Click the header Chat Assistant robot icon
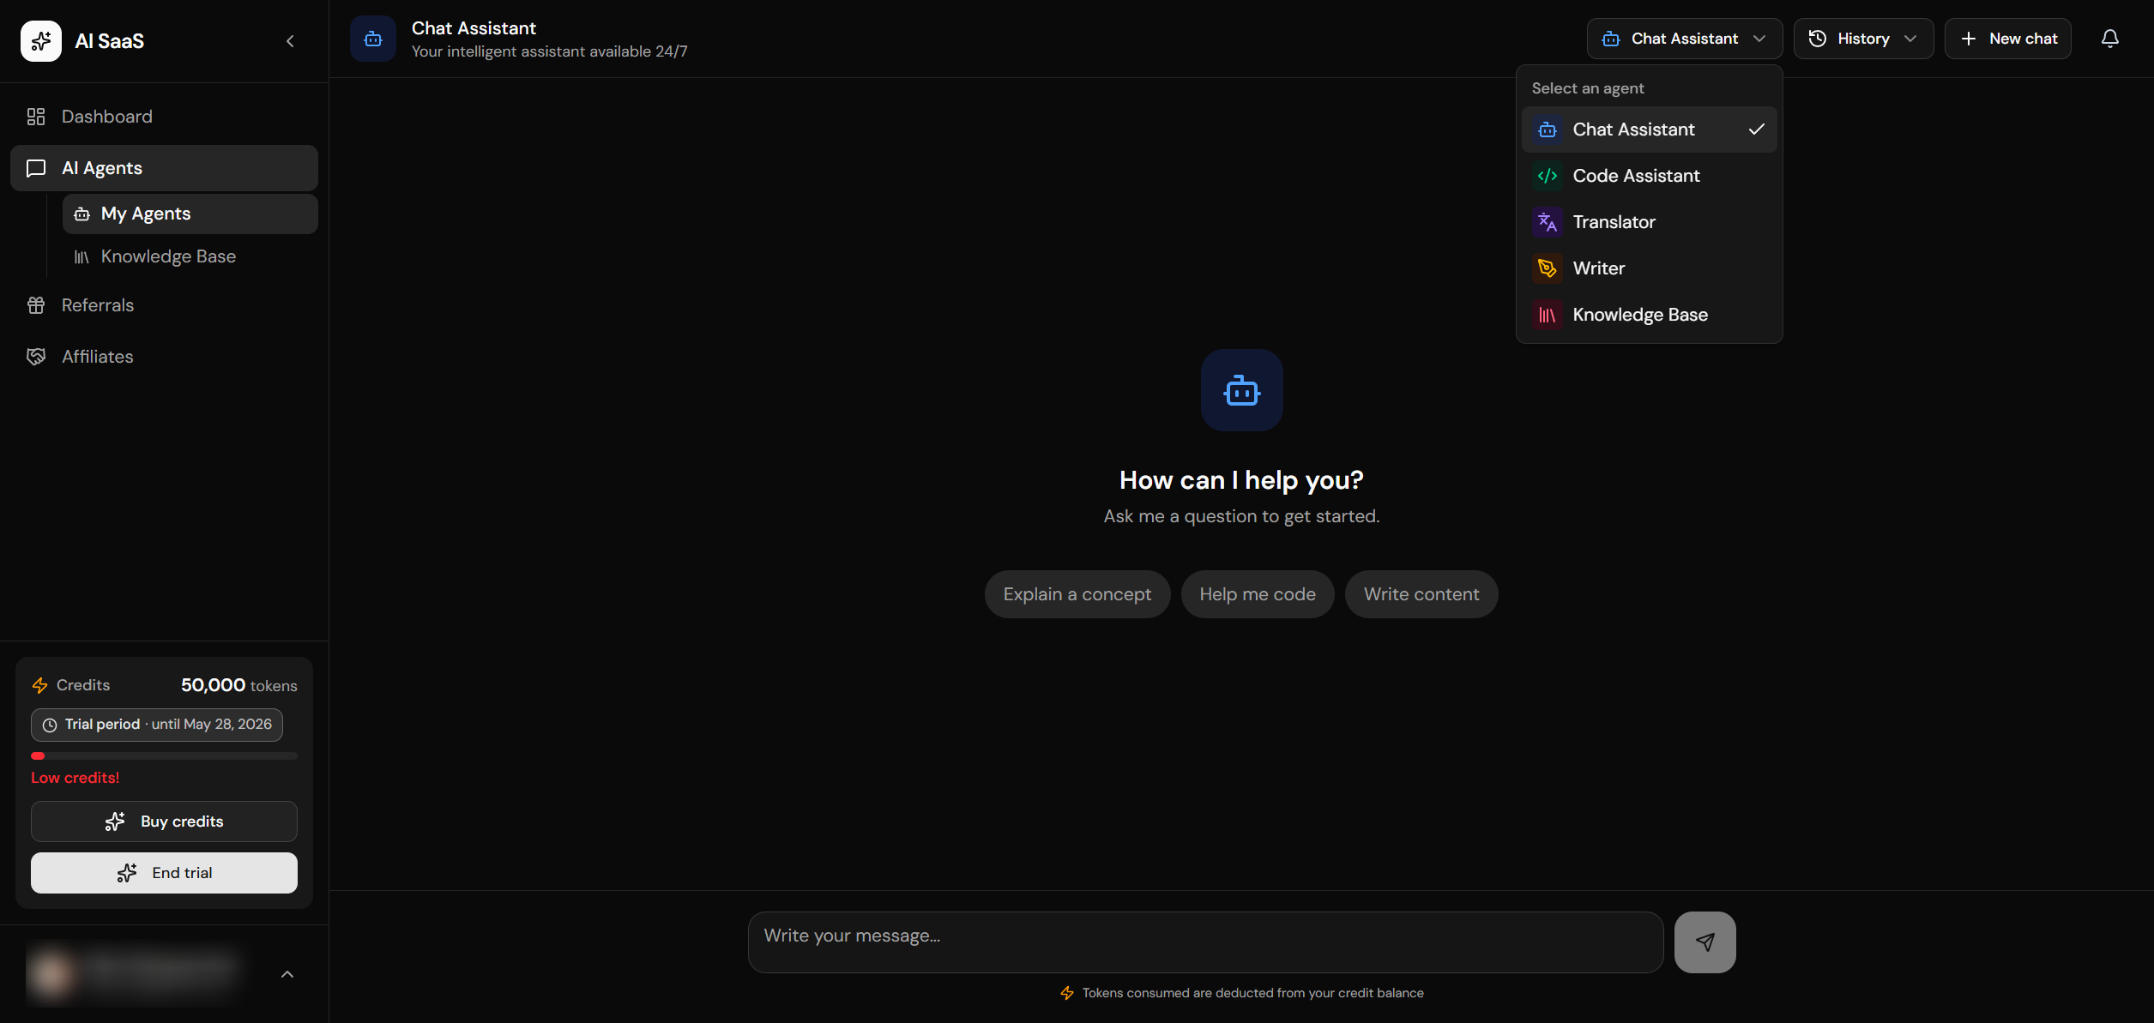This screenshot has width=2154, height=1023. 373,39
